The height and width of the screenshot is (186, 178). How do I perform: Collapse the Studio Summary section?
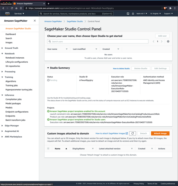point(48,68)
